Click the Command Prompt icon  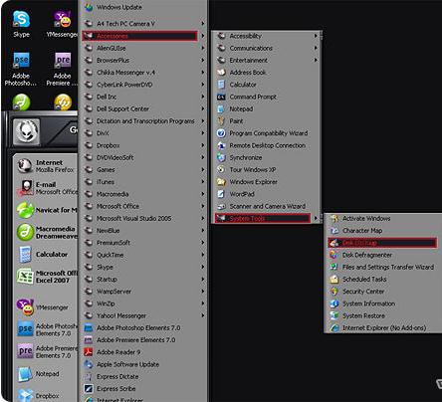(x=221, y=97)
